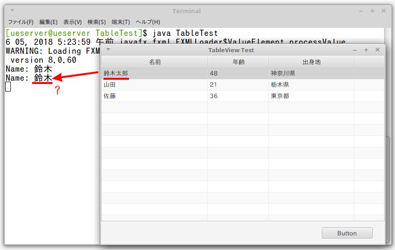Click age value 21 in the table

click(x=238, y=84)
